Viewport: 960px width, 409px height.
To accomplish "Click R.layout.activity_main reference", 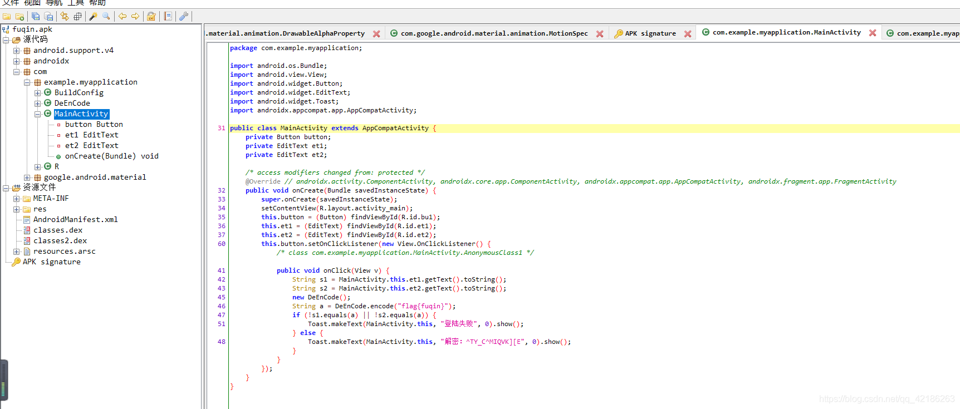I will (364, 208).
